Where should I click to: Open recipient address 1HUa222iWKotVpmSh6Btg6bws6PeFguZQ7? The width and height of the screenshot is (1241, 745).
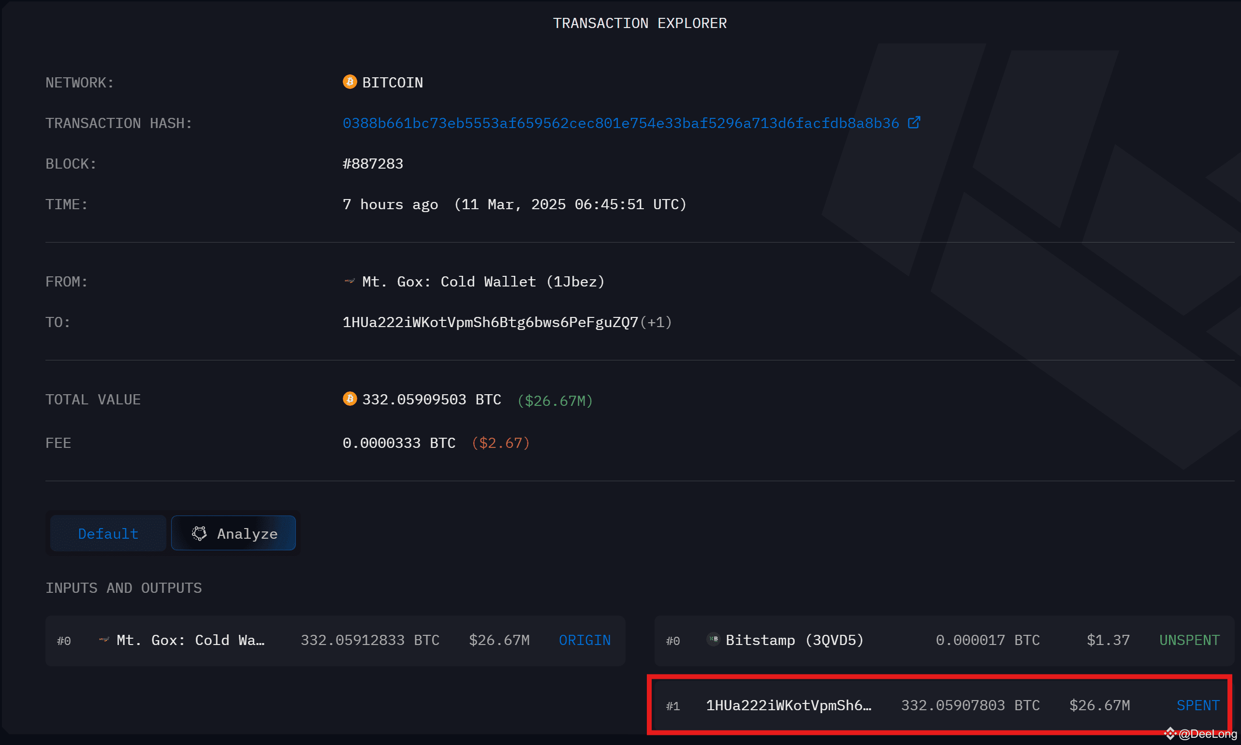490,322
